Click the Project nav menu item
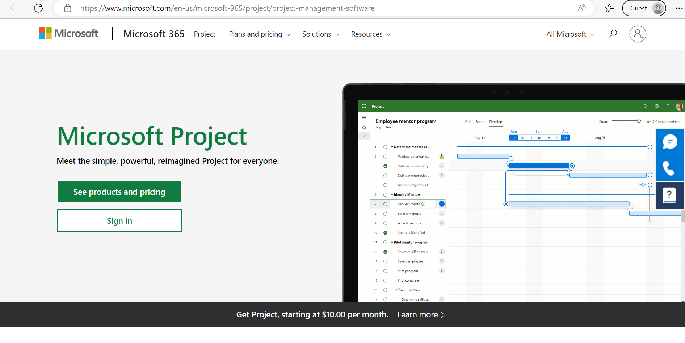Viewport: 685px width, 343px height. coord(205,34)
